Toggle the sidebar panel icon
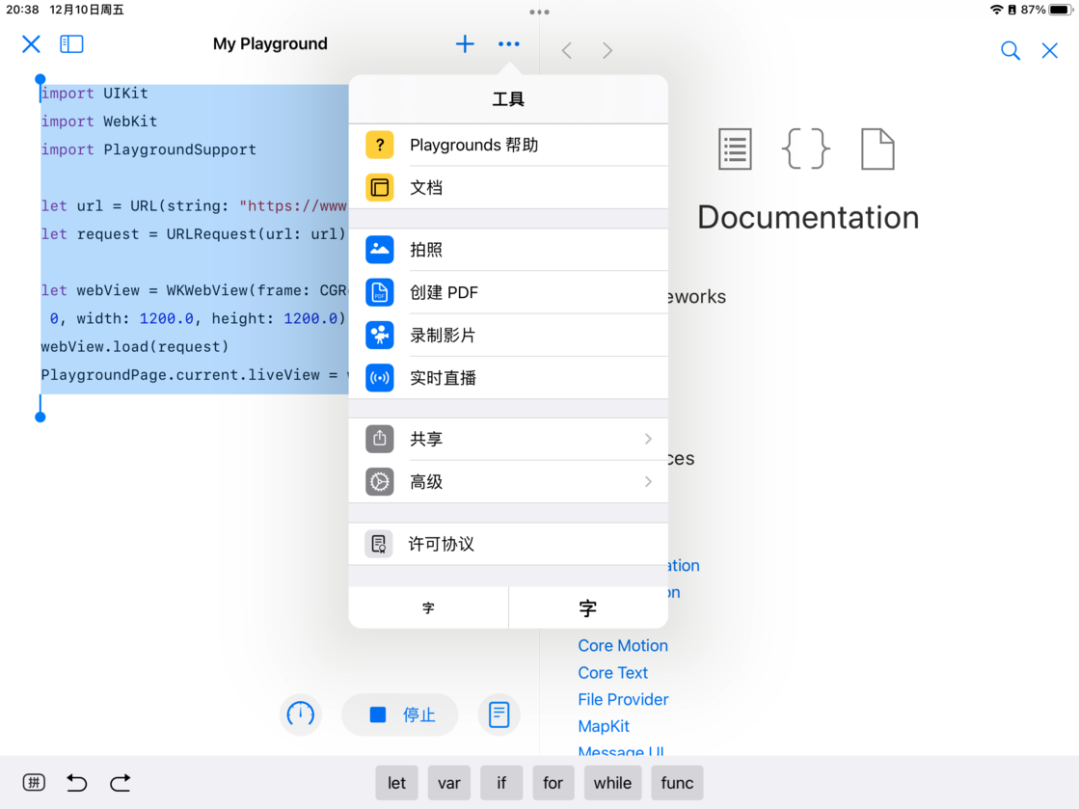 [72, 44]
